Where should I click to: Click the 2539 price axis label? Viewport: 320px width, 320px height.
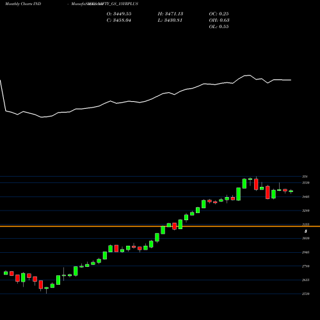point(306,294)
